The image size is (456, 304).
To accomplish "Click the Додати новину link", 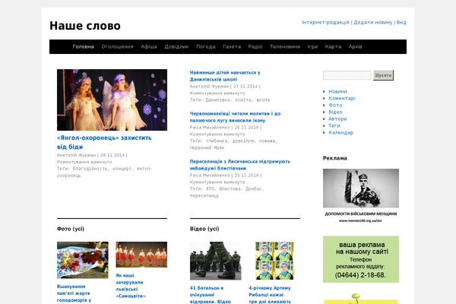I will point(373,22).
